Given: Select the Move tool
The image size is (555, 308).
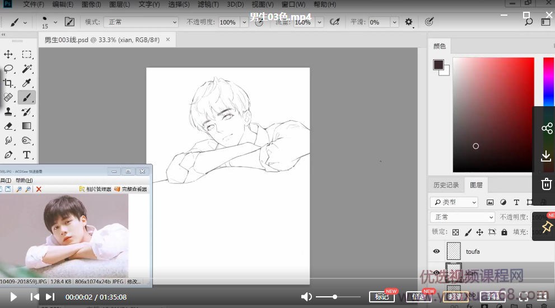Looking at the screenshot, I should (9, 54).
